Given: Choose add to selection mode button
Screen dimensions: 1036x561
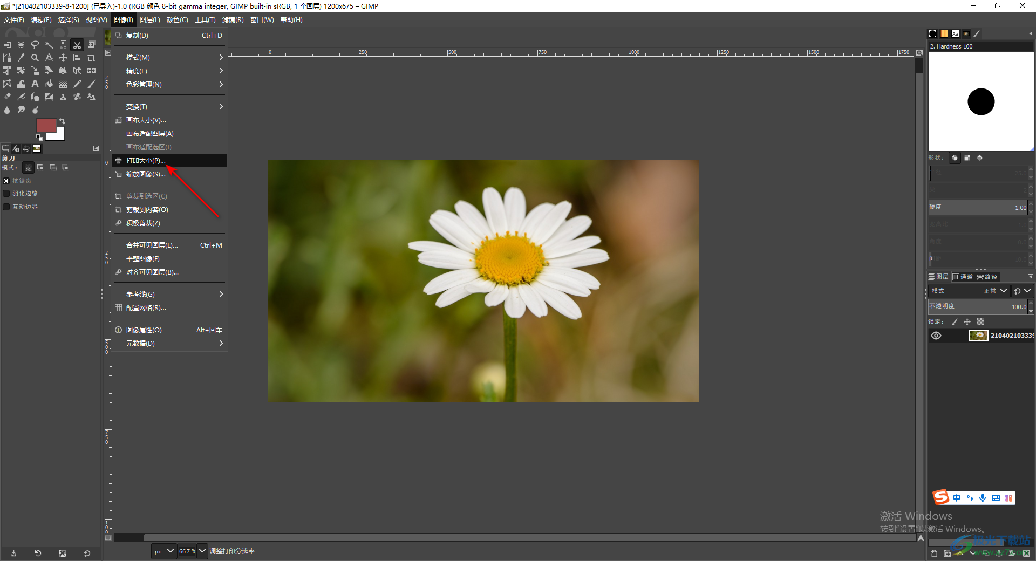Looking at the screenshot, I should point(40,167).
